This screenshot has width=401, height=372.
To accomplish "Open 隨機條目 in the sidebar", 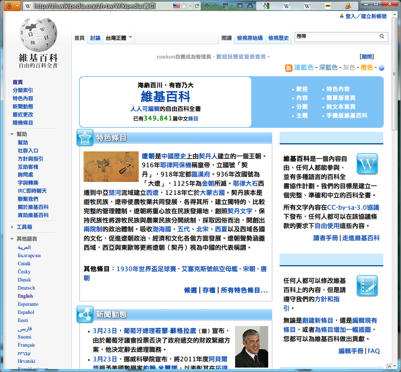I will tap(23, 123).
